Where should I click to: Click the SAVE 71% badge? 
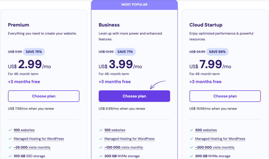pos(125,52)
